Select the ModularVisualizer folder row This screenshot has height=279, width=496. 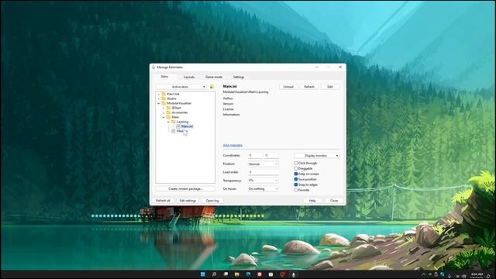179,103
